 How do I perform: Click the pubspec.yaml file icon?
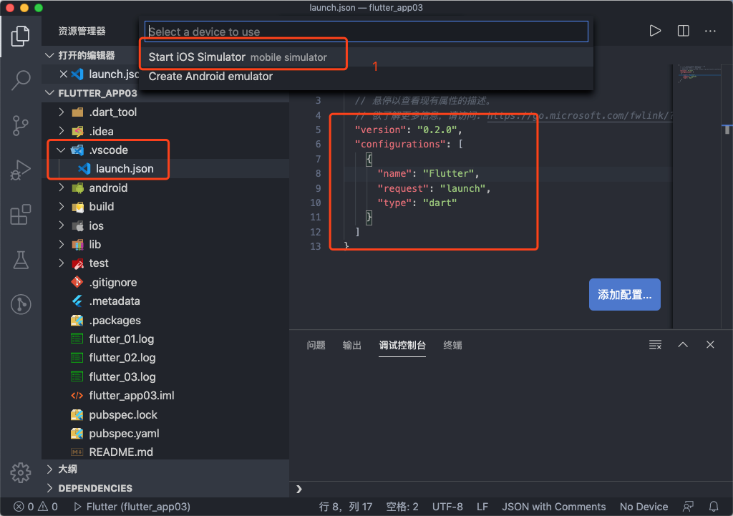[x=77, y=433]
